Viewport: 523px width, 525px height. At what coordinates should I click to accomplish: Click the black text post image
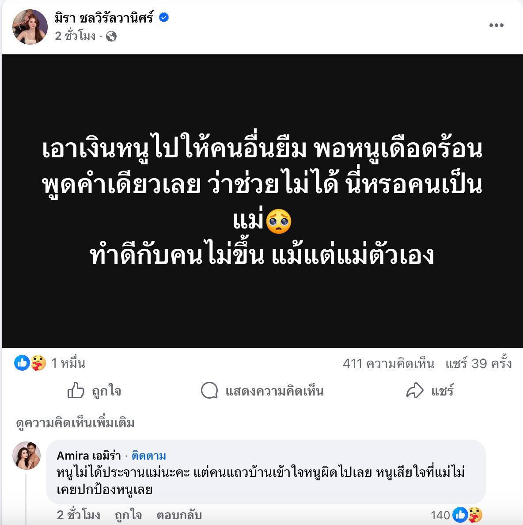pyautogui.click(x=262, y=201)
